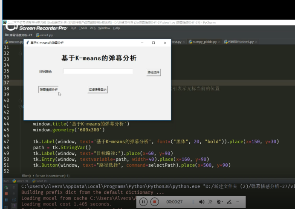Switch to the kmeans.py editor tab
The width and height of the screenshot is (295, 209).
click(14, 42)
